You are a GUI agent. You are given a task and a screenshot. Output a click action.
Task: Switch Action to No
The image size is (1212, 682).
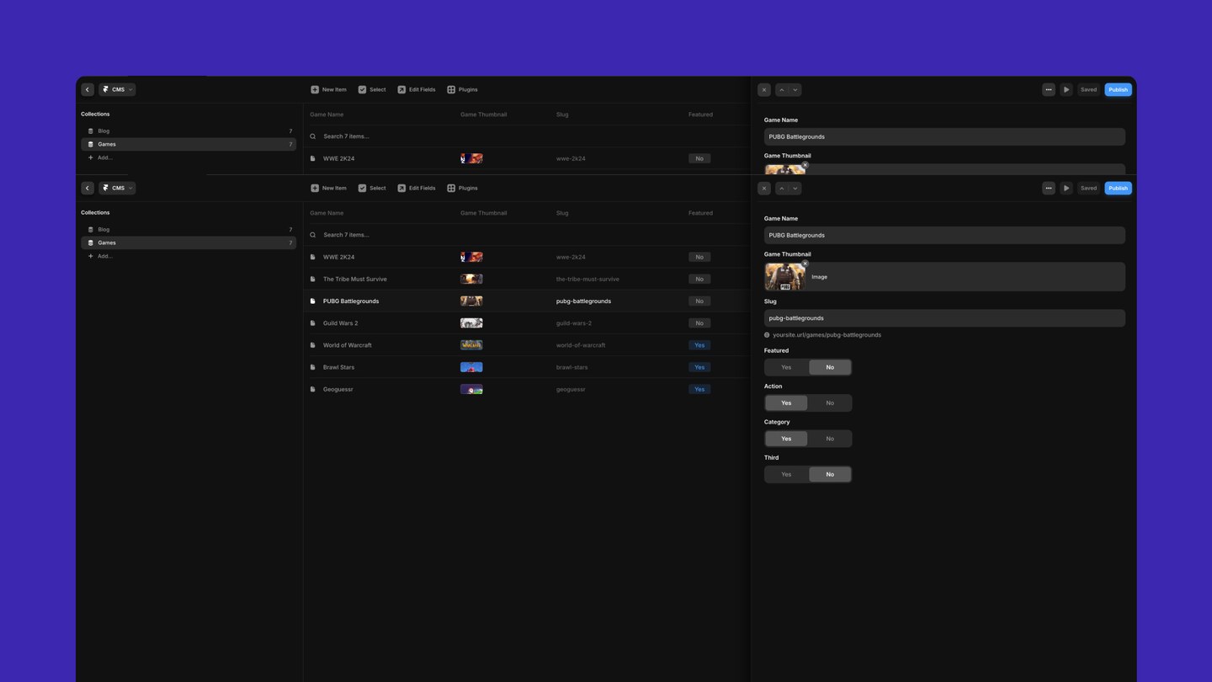[830, 402]
